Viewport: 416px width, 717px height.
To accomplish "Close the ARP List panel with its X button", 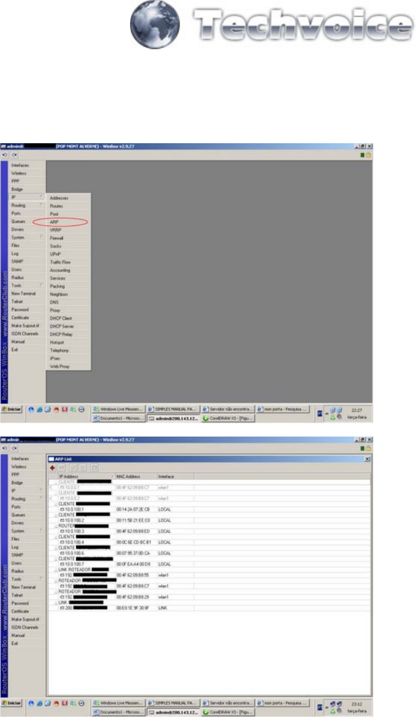I will click(367, 459).
